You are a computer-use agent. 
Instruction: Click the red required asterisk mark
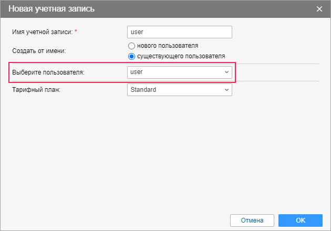coord(76,31)
